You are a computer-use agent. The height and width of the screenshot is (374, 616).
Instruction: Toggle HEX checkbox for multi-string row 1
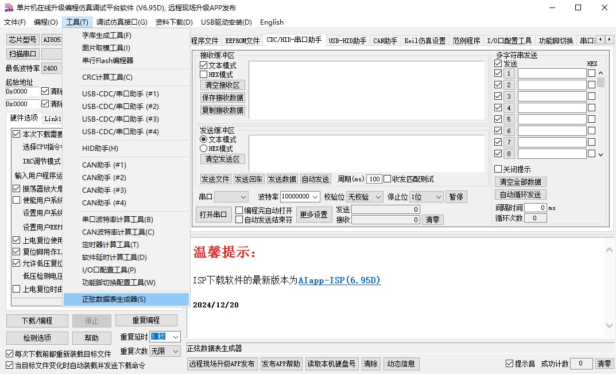click(592, 73)
